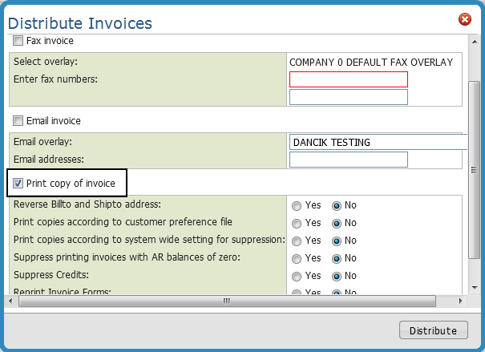Click the vertical scrollbar down arrow
The width and height of the screenshot is (485, 352).
(474, 288)
